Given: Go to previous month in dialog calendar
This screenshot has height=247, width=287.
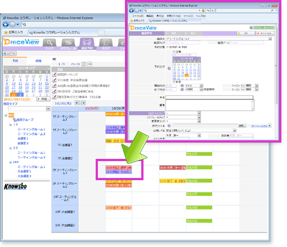Looking at the screenshot, I should point(174,58).
